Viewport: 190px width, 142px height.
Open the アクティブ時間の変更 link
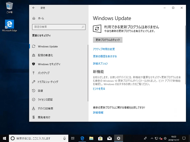coord(104,49)
